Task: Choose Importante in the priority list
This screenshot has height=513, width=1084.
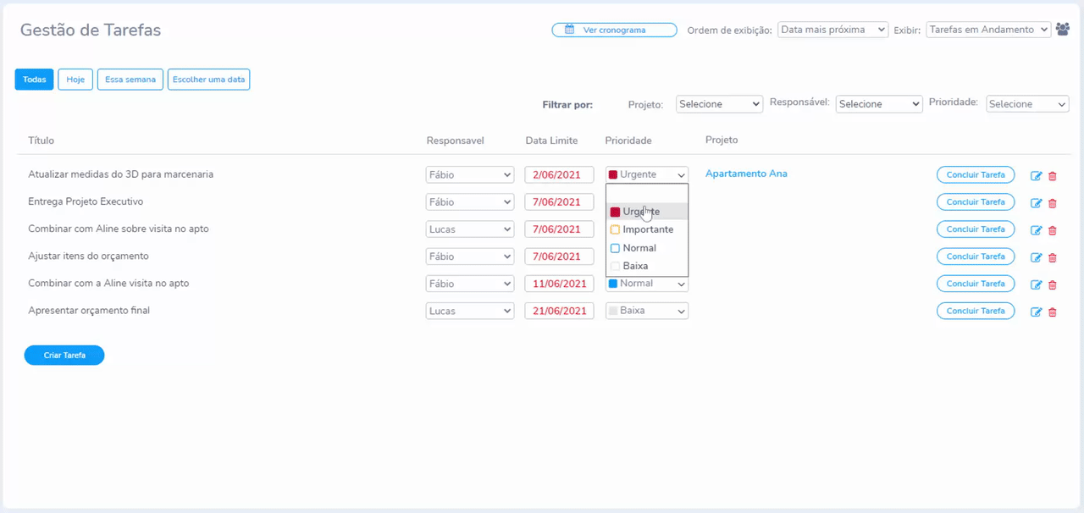Action: coord(647,229)
